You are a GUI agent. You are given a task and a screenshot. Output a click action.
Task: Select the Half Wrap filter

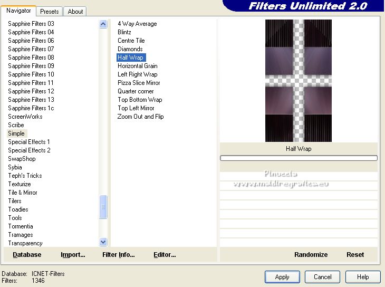[x=131, y=58]
